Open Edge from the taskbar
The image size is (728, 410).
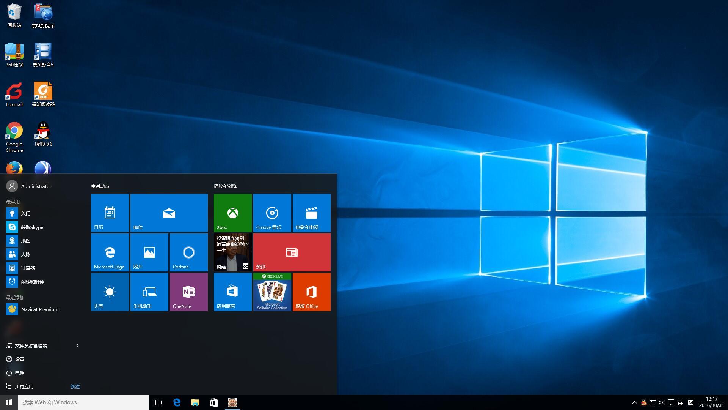point(177,402)
